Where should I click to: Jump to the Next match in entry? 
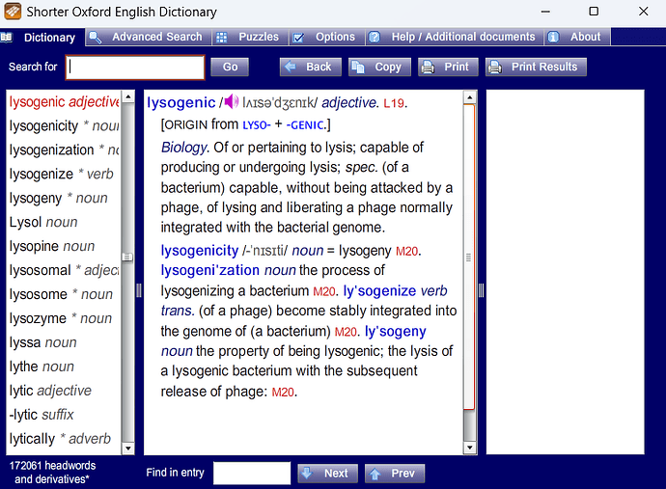pyautogui.click(x=325, y=473)
